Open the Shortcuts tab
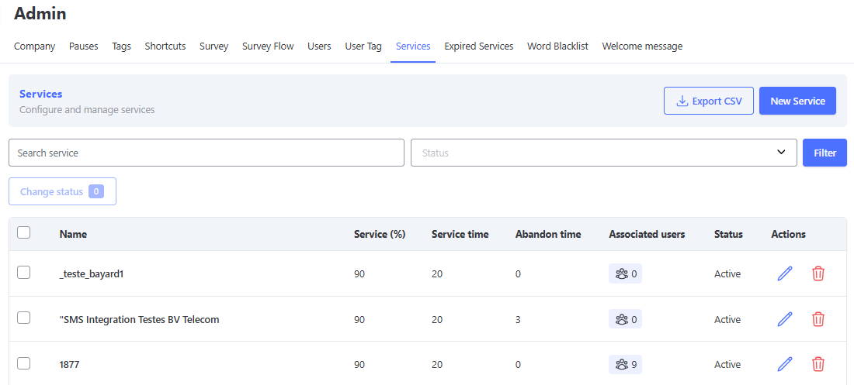Image resolution: width=854 pixels, height=385 pixels. pyautogui.click(x=165, y=46)
